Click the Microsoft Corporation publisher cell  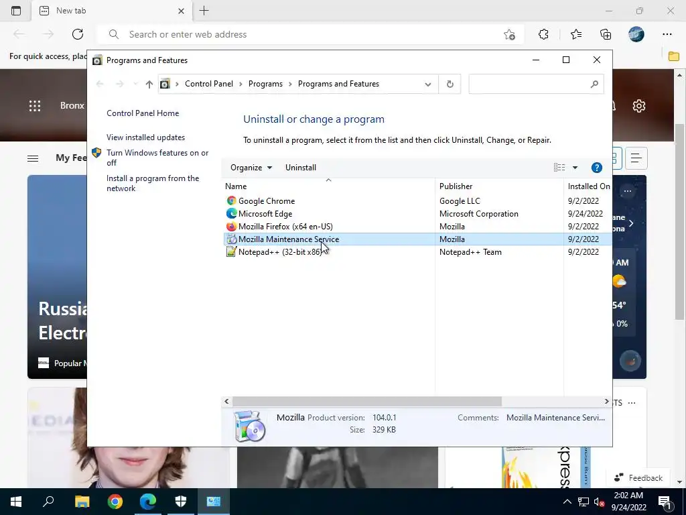pyautogui.click(x=478, y=214)
